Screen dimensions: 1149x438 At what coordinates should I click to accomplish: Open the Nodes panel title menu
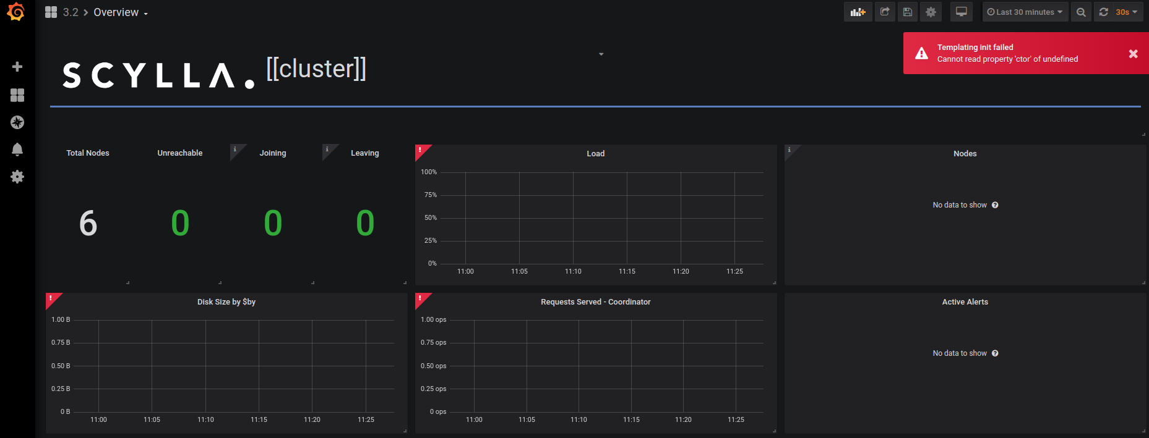tap(965, 154)
